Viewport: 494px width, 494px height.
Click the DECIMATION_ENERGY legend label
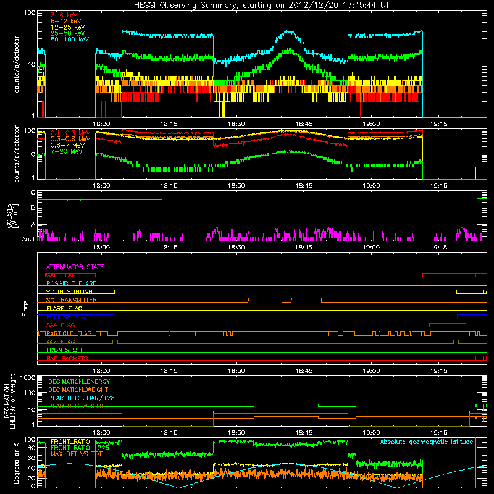(x=79, y=382)
